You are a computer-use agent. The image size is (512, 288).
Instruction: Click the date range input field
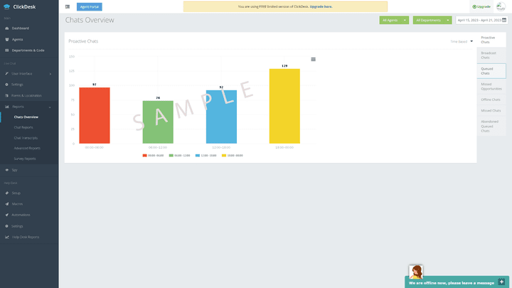(481, 20)
